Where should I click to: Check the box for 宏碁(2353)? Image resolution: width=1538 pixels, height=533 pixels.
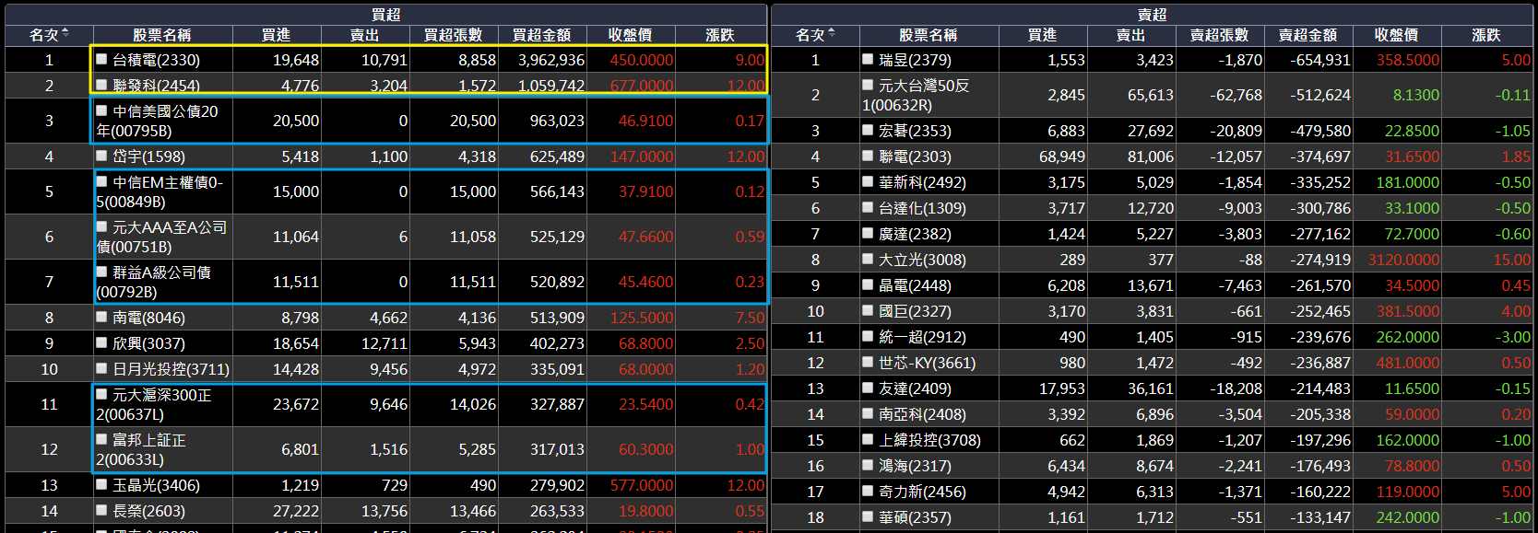868,130
